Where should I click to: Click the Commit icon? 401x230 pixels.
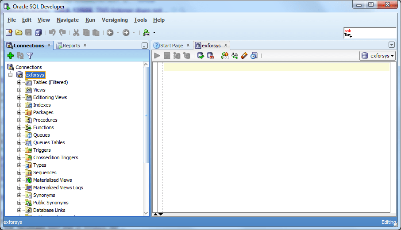(201, 55)
